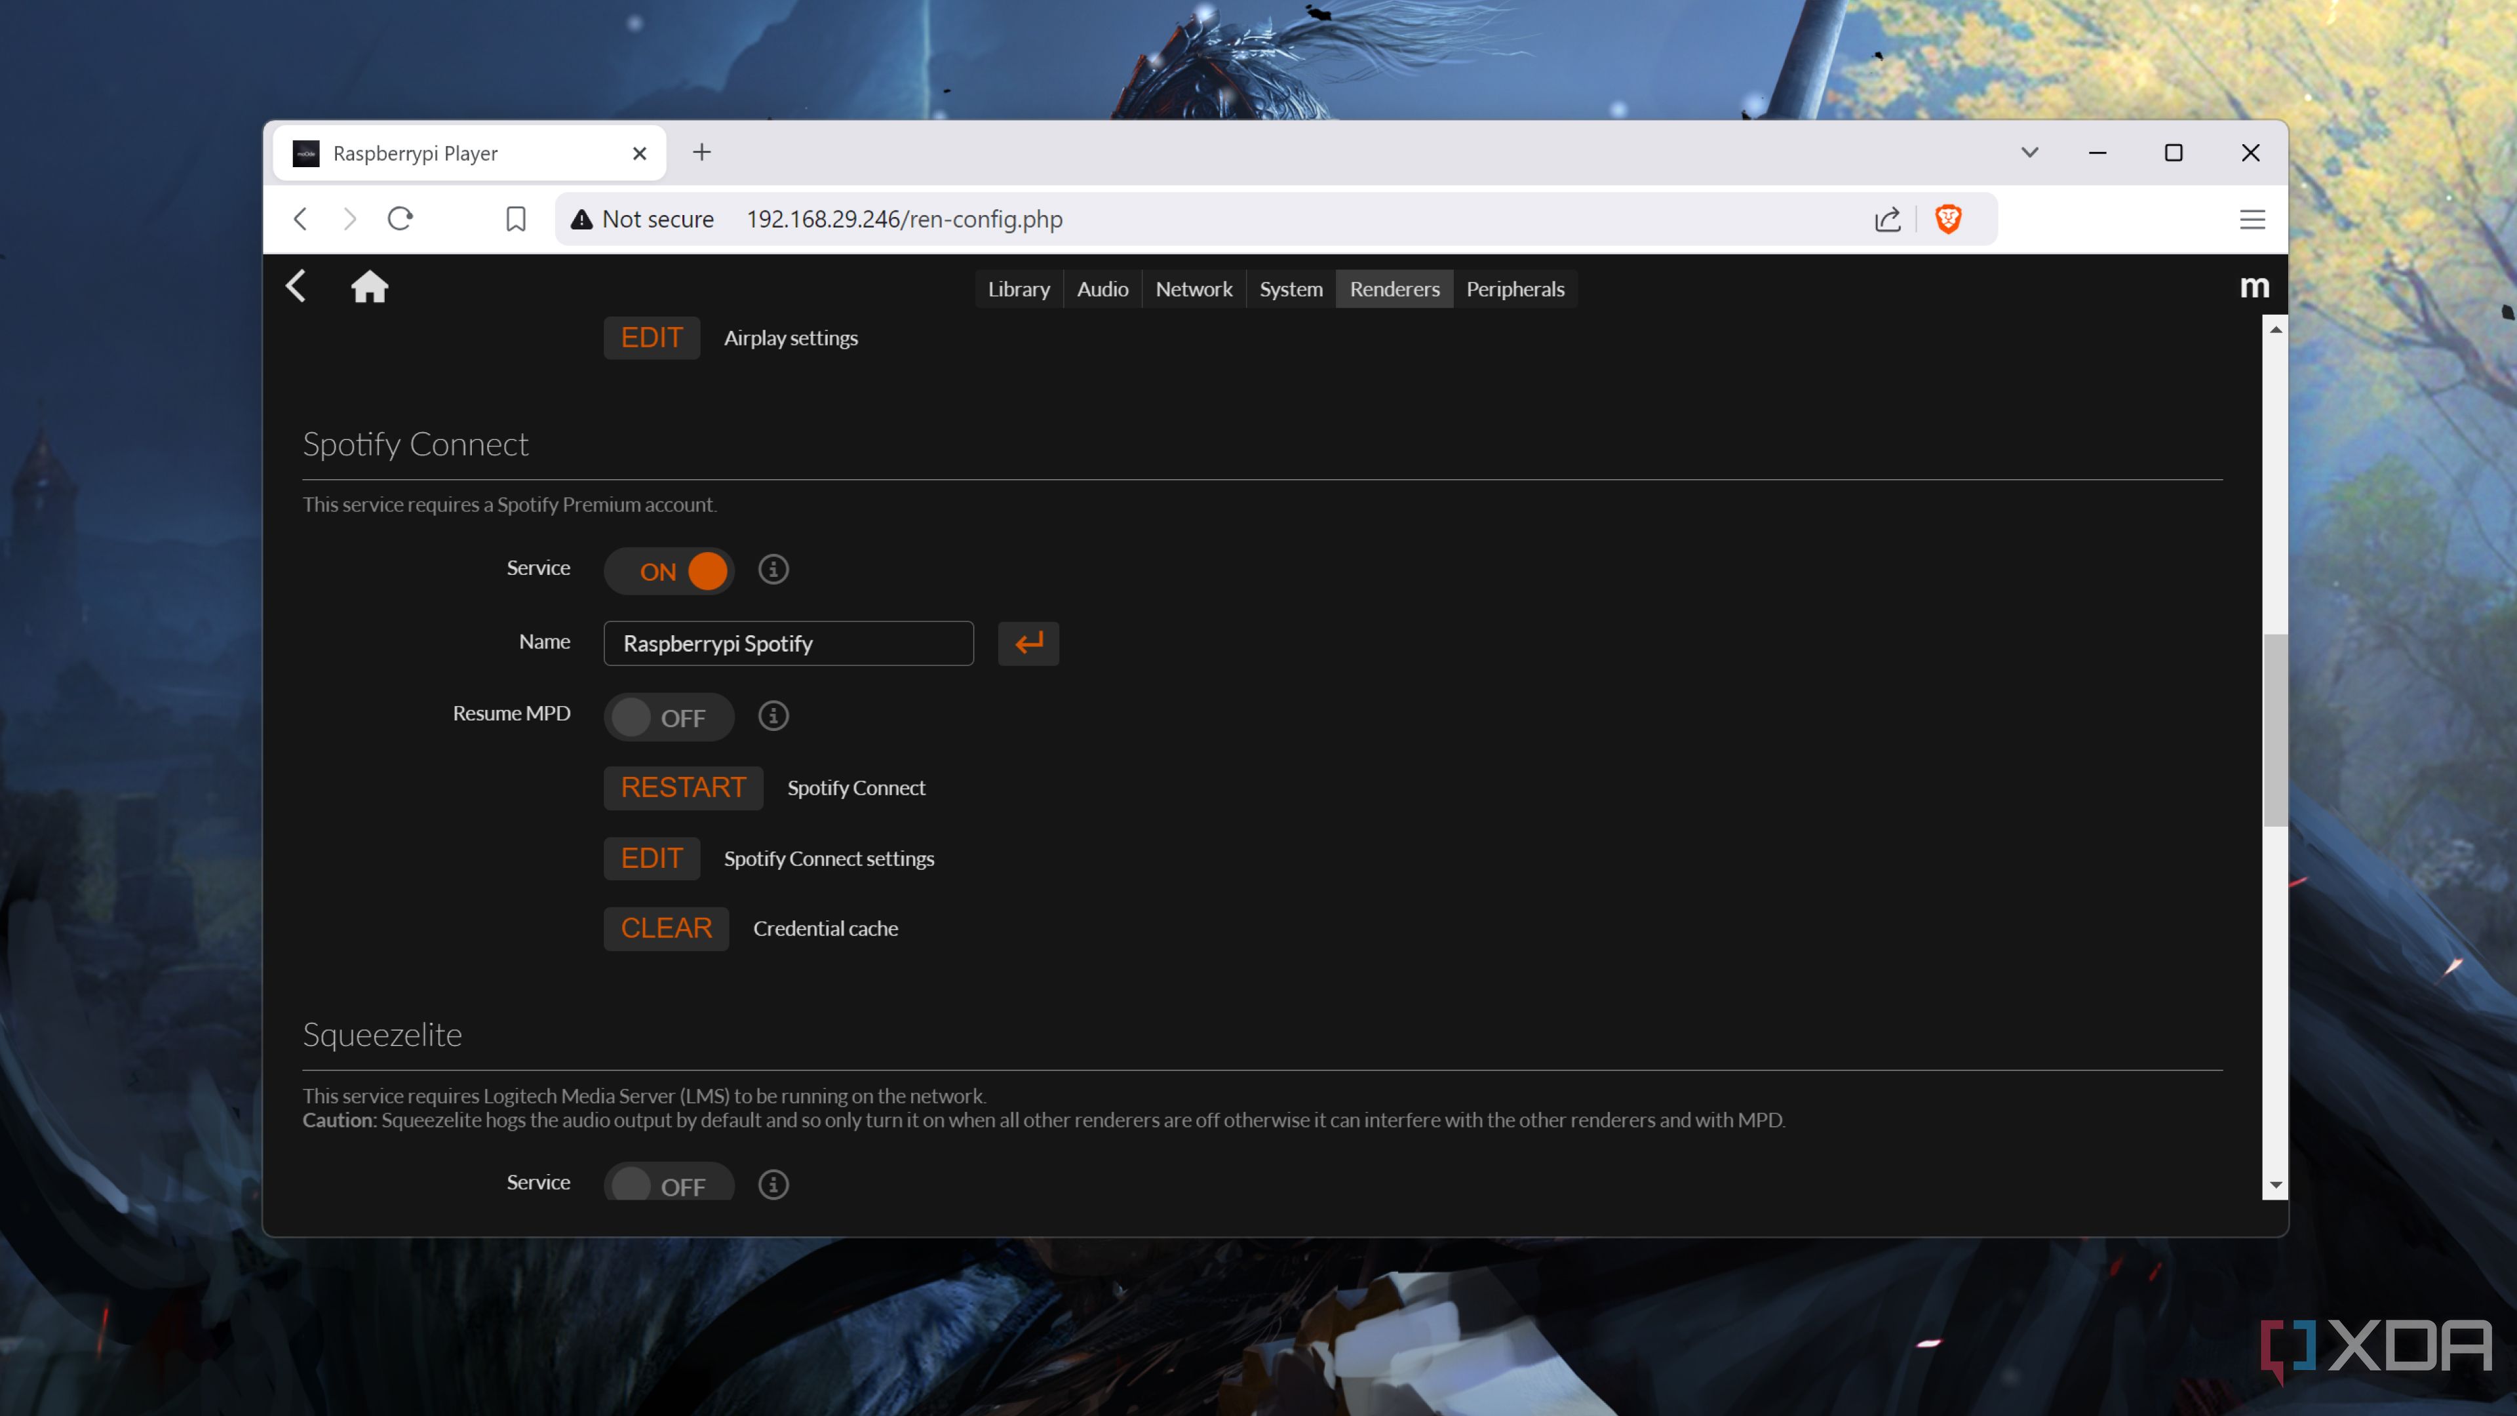Click RESTART Spotify Connect button
Viewport: 2517px width, 1416px height.
tap(683, 787)
